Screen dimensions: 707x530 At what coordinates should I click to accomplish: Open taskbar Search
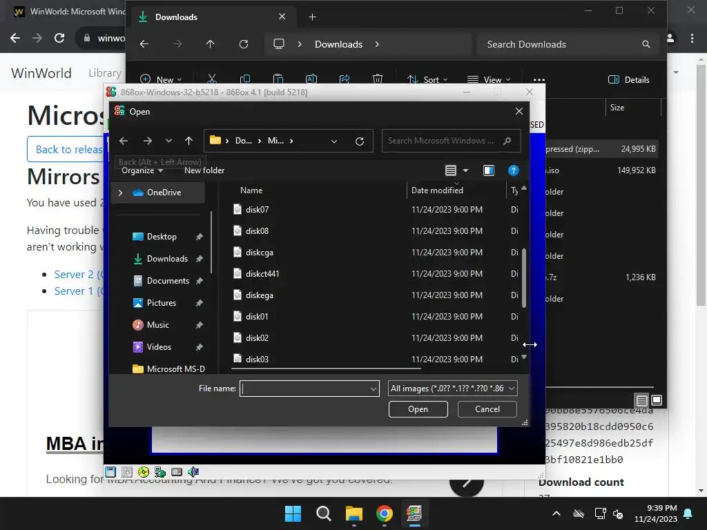[x=323, y=513]
